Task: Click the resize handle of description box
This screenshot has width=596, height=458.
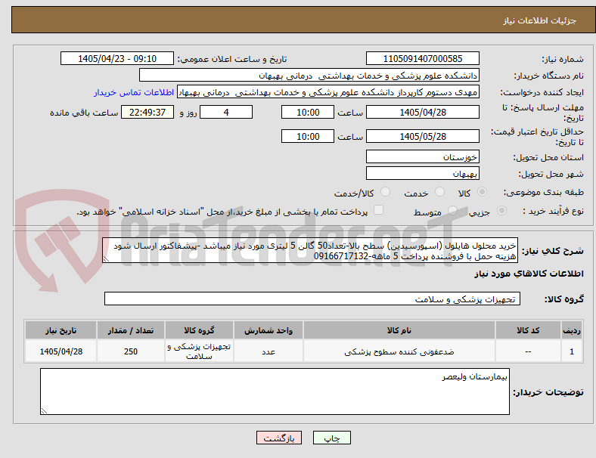Action: (106, 259)
